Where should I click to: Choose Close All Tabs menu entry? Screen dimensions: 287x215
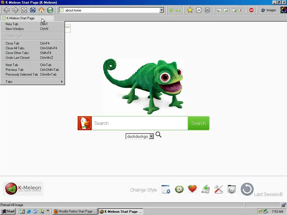coord(33,48)
